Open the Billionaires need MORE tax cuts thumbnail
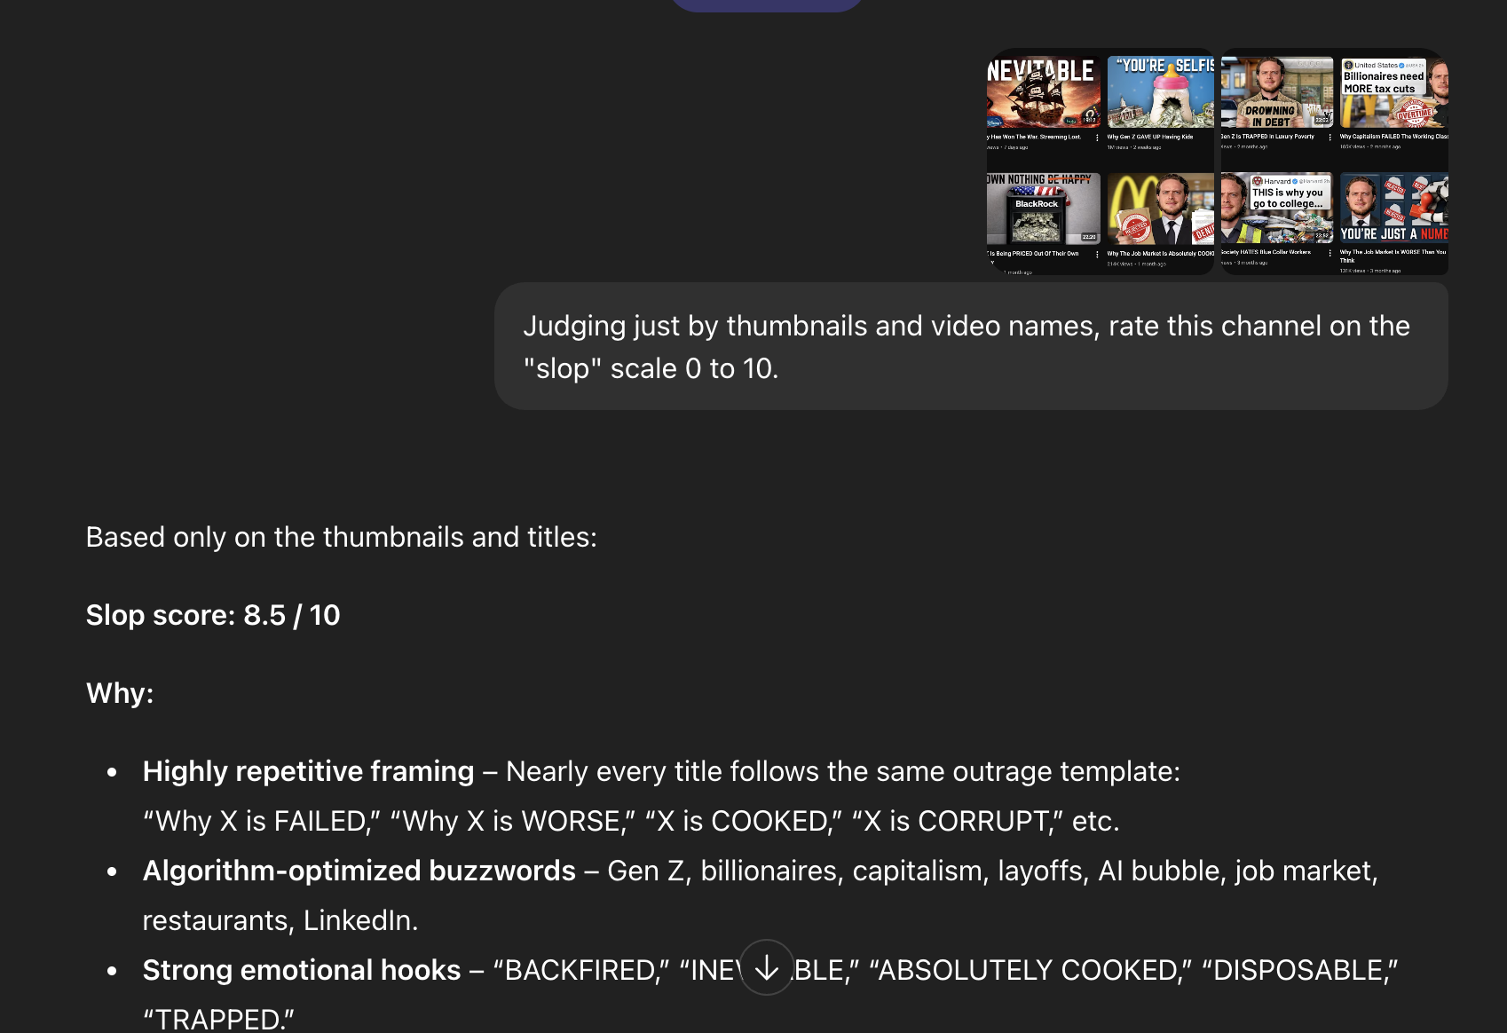The width and height of the screenshot is (1507, 1033). tap(1394, 92)
